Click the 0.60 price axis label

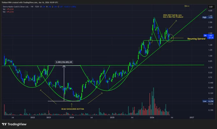(x=210, y=72)
